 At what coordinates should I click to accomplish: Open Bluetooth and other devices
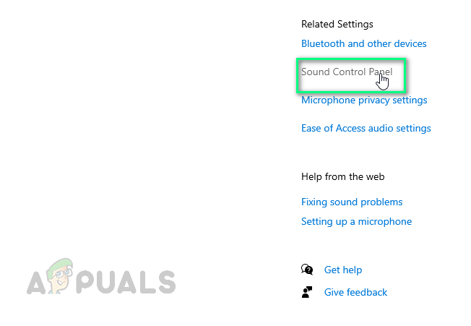pyautogui.click(x=363, y=43)
